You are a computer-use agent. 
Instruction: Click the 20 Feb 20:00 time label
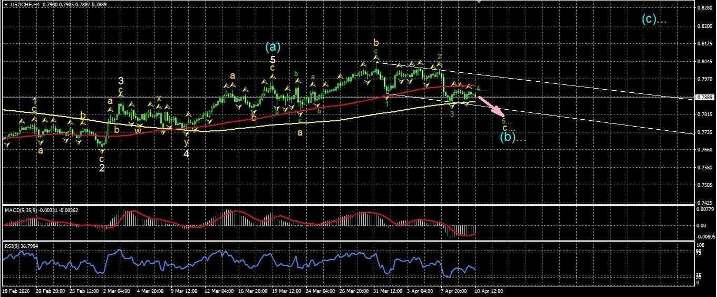(51, 291)
